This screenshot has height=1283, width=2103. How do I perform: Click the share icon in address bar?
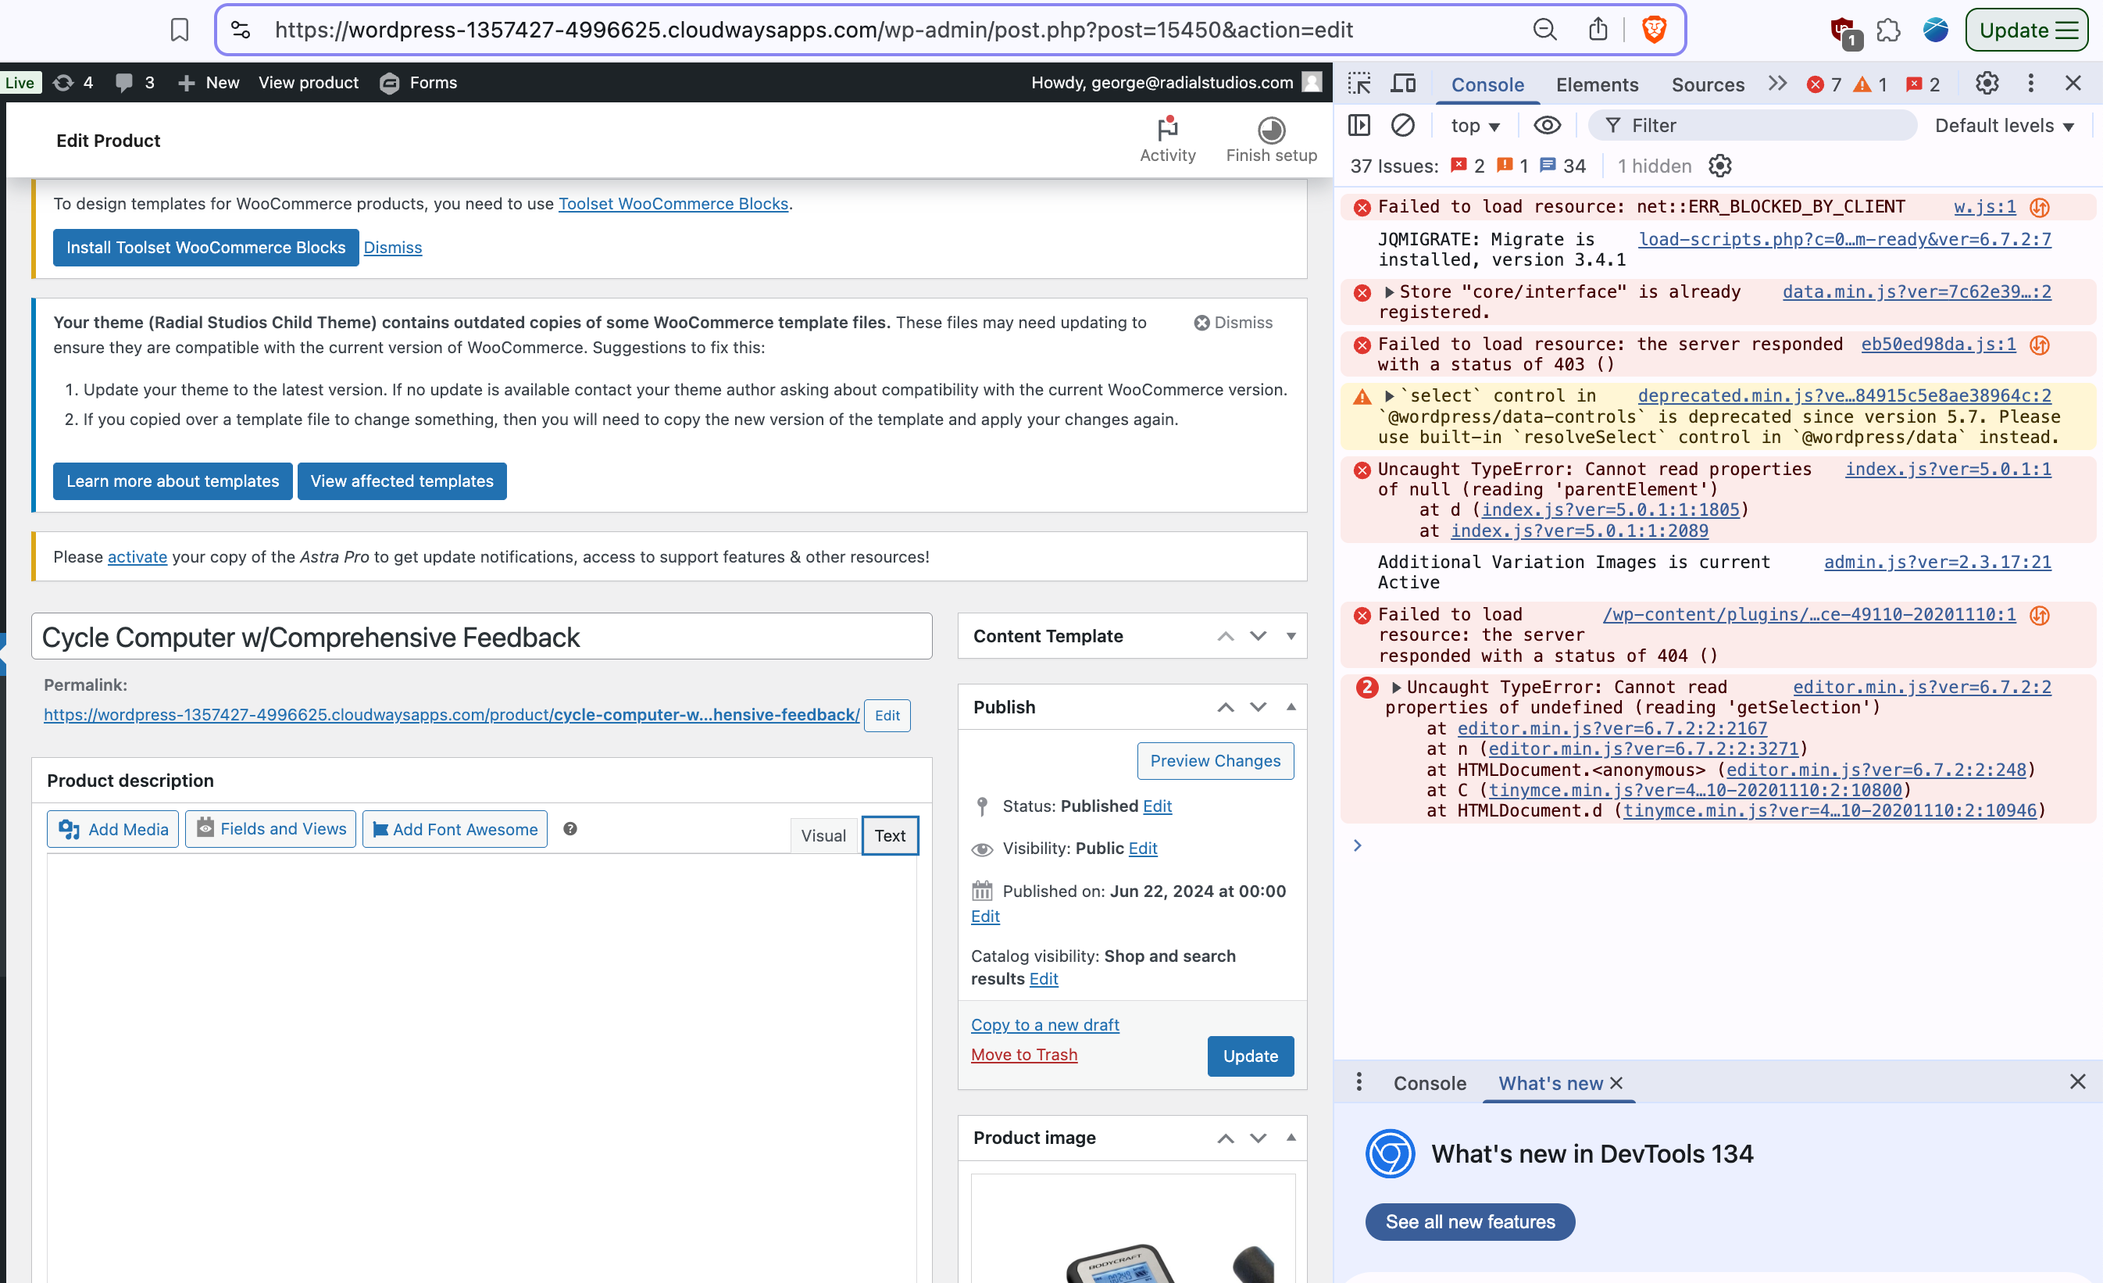click(x=1598, y=30)
